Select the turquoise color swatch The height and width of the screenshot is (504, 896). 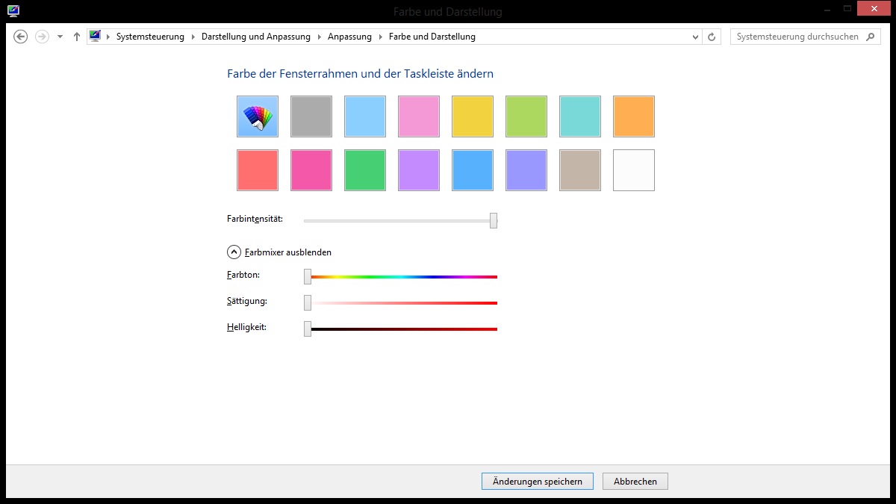(x=580, y=116)
